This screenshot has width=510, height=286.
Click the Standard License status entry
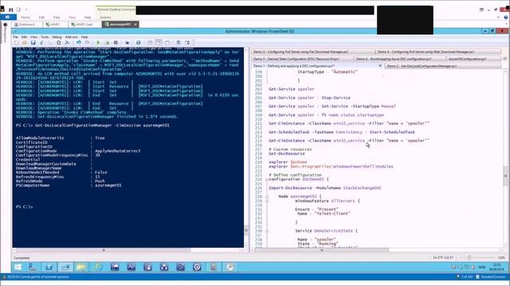[491, 277]
